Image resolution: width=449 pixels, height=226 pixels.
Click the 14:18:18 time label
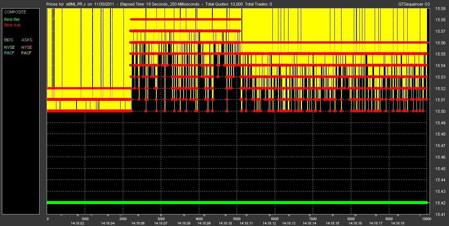click(x=397, y=223)
